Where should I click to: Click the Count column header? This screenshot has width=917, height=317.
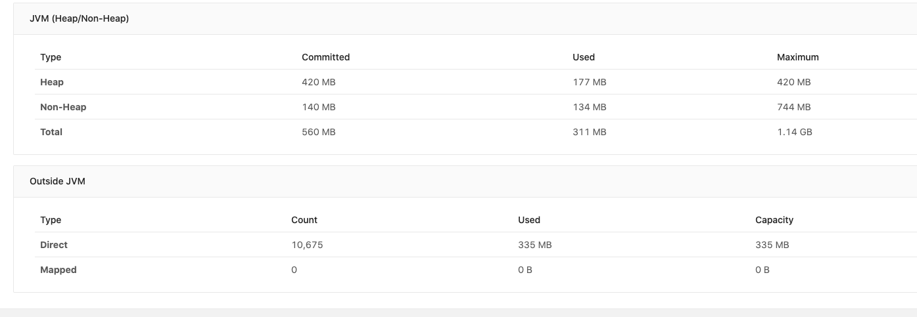pos(304,220)
